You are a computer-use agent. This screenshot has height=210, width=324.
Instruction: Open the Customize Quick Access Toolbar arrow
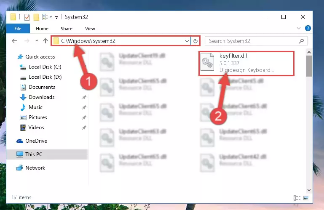click(56, 18)
